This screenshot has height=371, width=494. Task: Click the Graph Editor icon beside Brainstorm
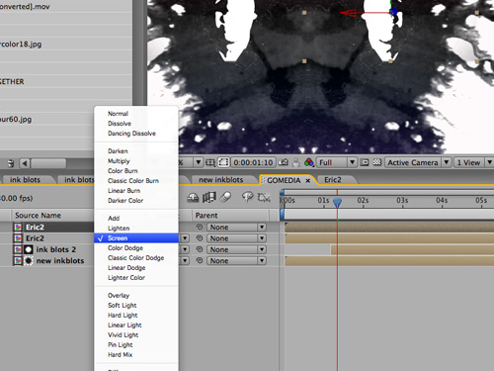pos(264,197)
